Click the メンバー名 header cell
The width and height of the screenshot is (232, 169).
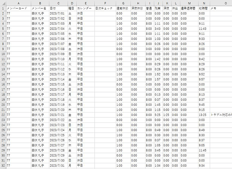click(40, 7)
